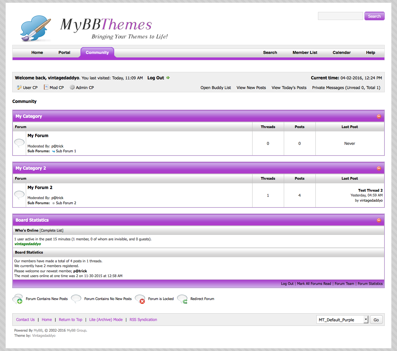Image resolution: width=397 pixels, height=351 pixels.
Task: Collapse the Board Statistics section
Action: 379,220
